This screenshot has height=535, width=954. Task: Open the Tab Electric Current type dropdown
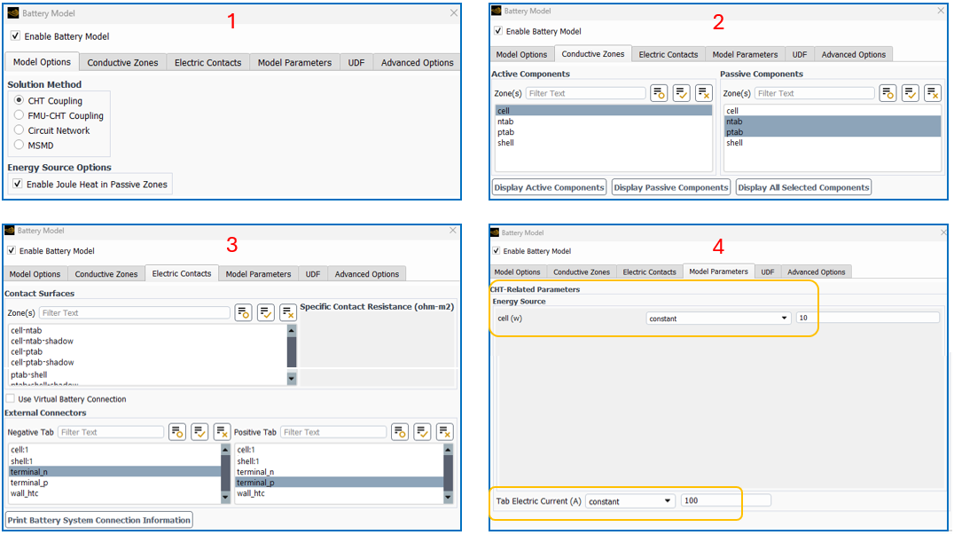(x=629, y=501)
